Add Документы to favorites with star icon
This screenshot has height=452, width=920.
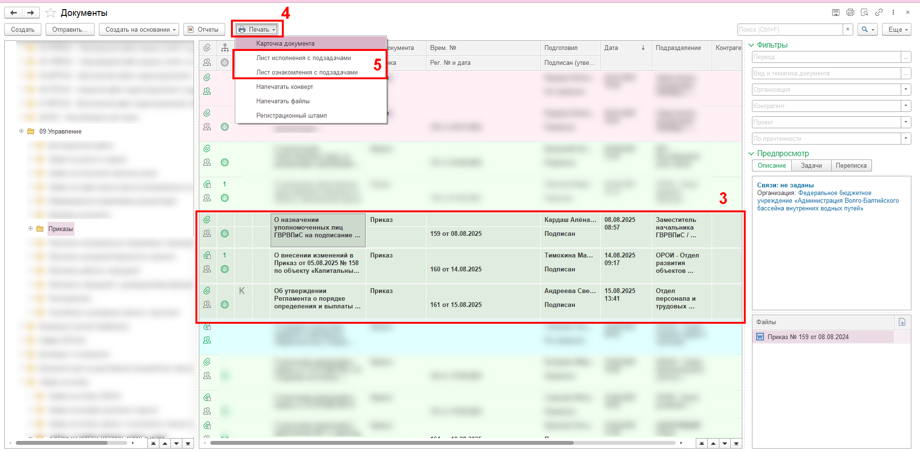click(50, 13)
